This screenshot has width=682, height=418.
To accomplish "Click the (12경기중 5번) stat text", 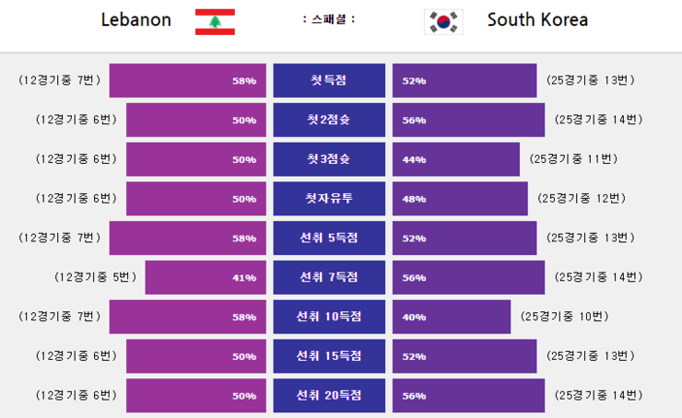I will [95, 277].
